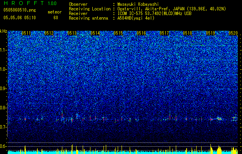
Task: Click the kHz axis unit label
Action: pos(3,31)
